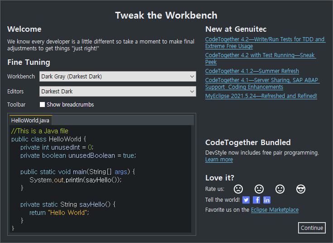Share on Facebook icon
333x243 pixels.
click(x=256, y=200)
